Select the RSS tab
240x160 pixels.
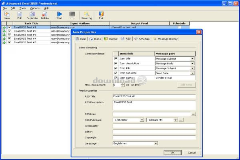(126, 38)
